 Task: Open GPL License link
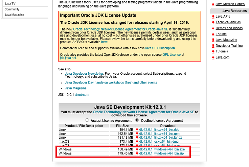coord(172,55)
